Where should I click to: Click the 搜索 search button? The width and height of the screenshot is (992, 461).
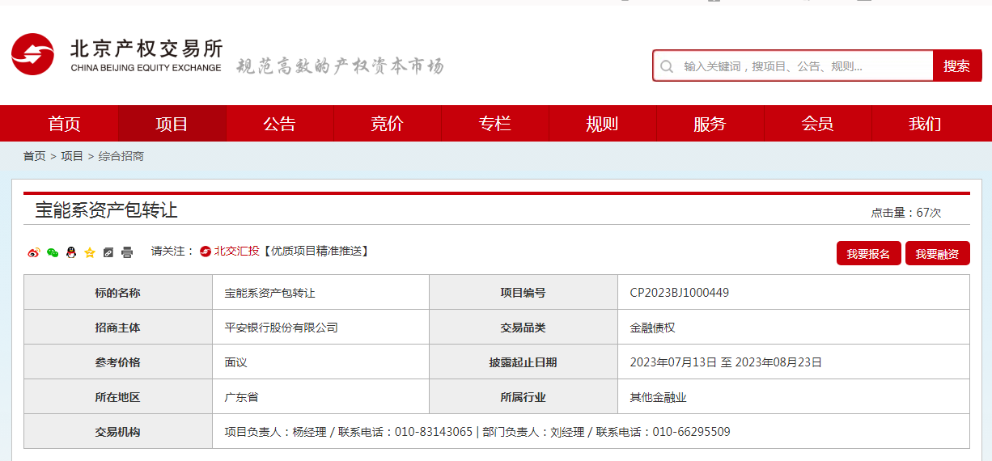click(x=956, y=66)
